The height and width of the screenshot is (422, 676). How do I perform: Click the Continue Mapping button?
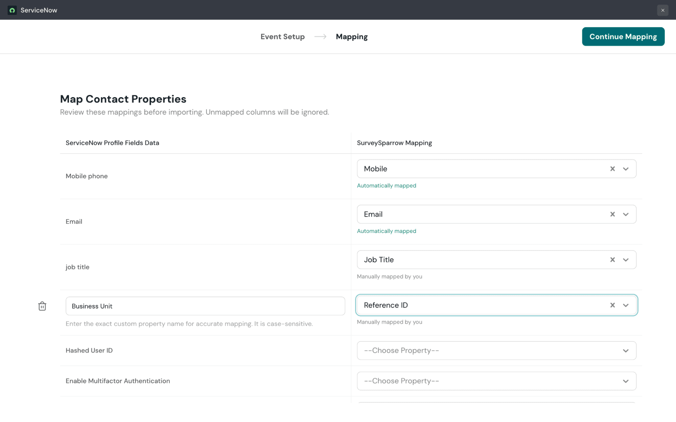coord(623,36)
